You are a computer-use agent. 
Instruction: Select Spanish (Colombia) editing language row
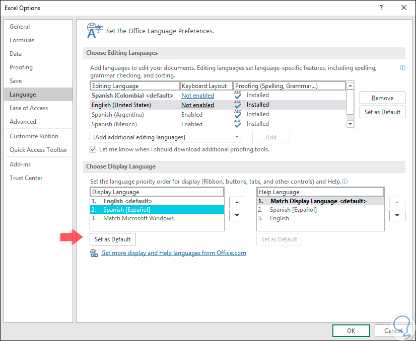[x=218, y=95]
